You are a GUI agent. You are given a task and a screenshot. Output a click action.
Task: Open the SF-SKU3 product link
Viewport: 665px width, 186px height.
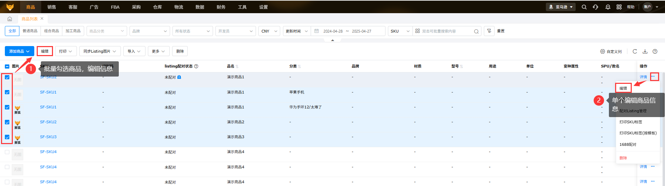click(x=48, y=137)
